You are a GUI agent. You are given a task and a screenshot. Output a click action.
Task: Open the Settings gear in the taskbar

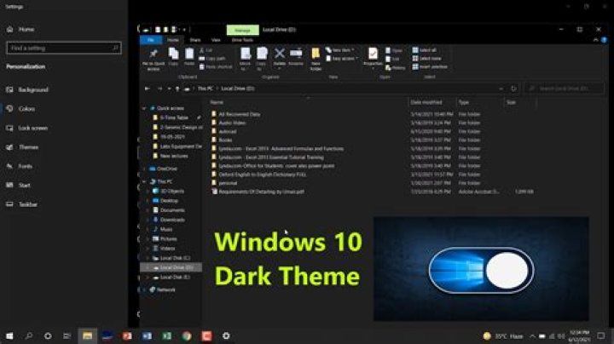coord(226,335)
